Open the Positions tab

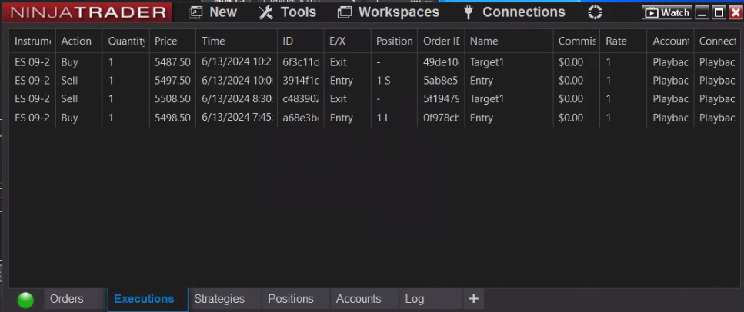291,299
